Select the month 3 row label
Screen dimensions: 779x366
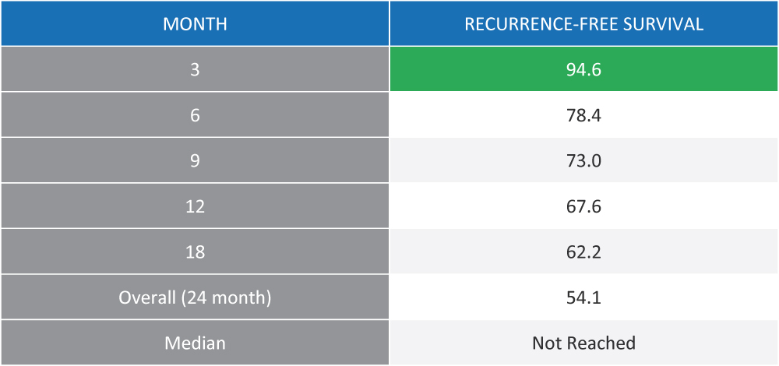pos(195,69)
